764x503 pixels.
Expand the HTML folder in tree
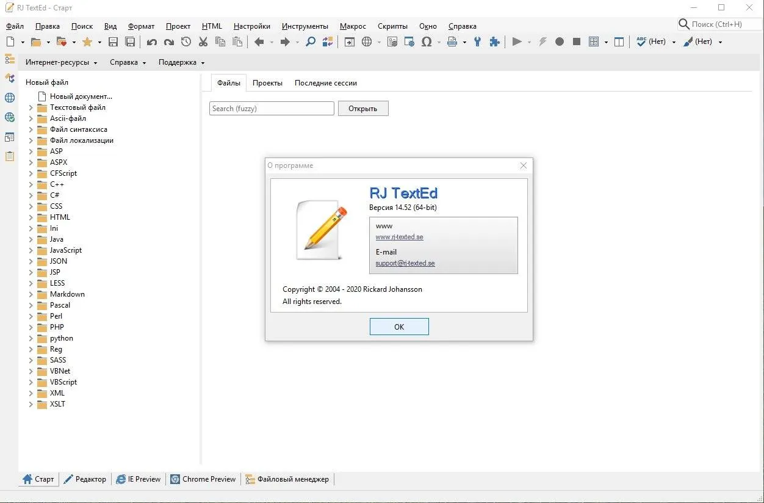point(31,217)
